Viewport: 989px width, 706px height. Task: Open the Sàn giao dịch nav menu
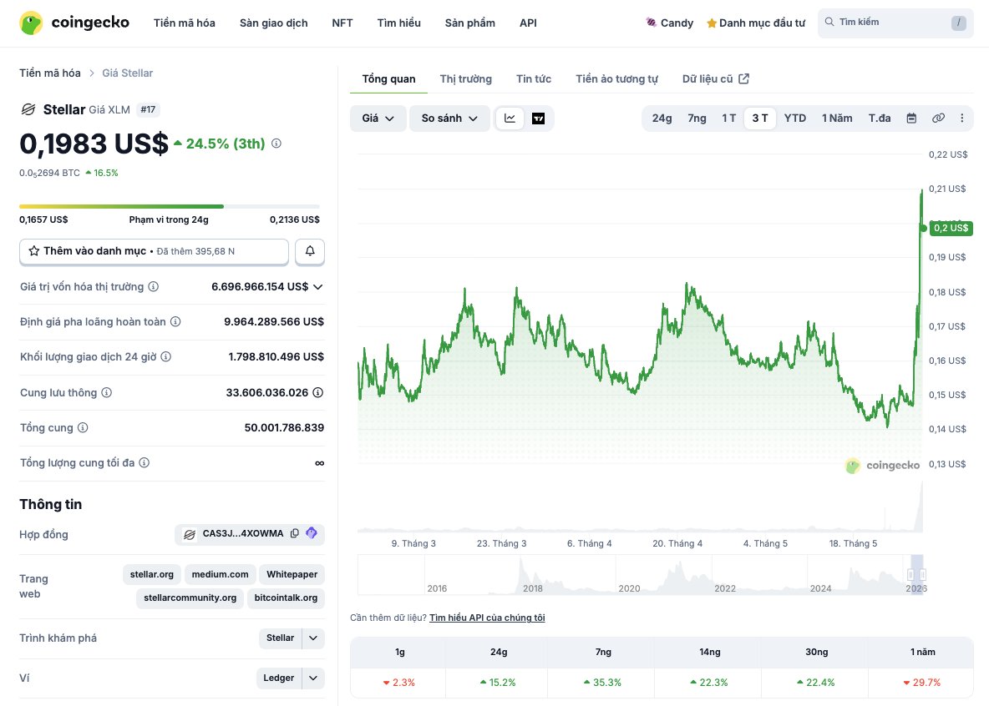[x=274, y=23]
